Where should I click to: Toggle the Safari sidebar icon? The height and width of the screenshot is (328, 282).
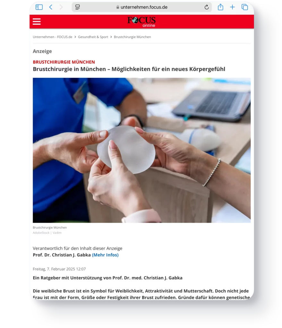pos(39,7)
